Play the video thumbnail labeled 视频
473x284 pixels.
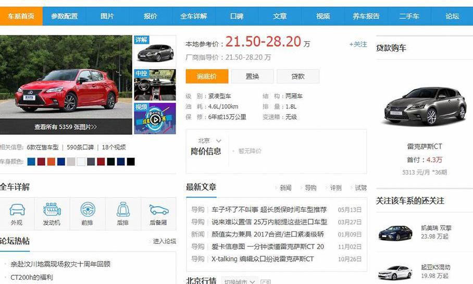coord(155,119)
